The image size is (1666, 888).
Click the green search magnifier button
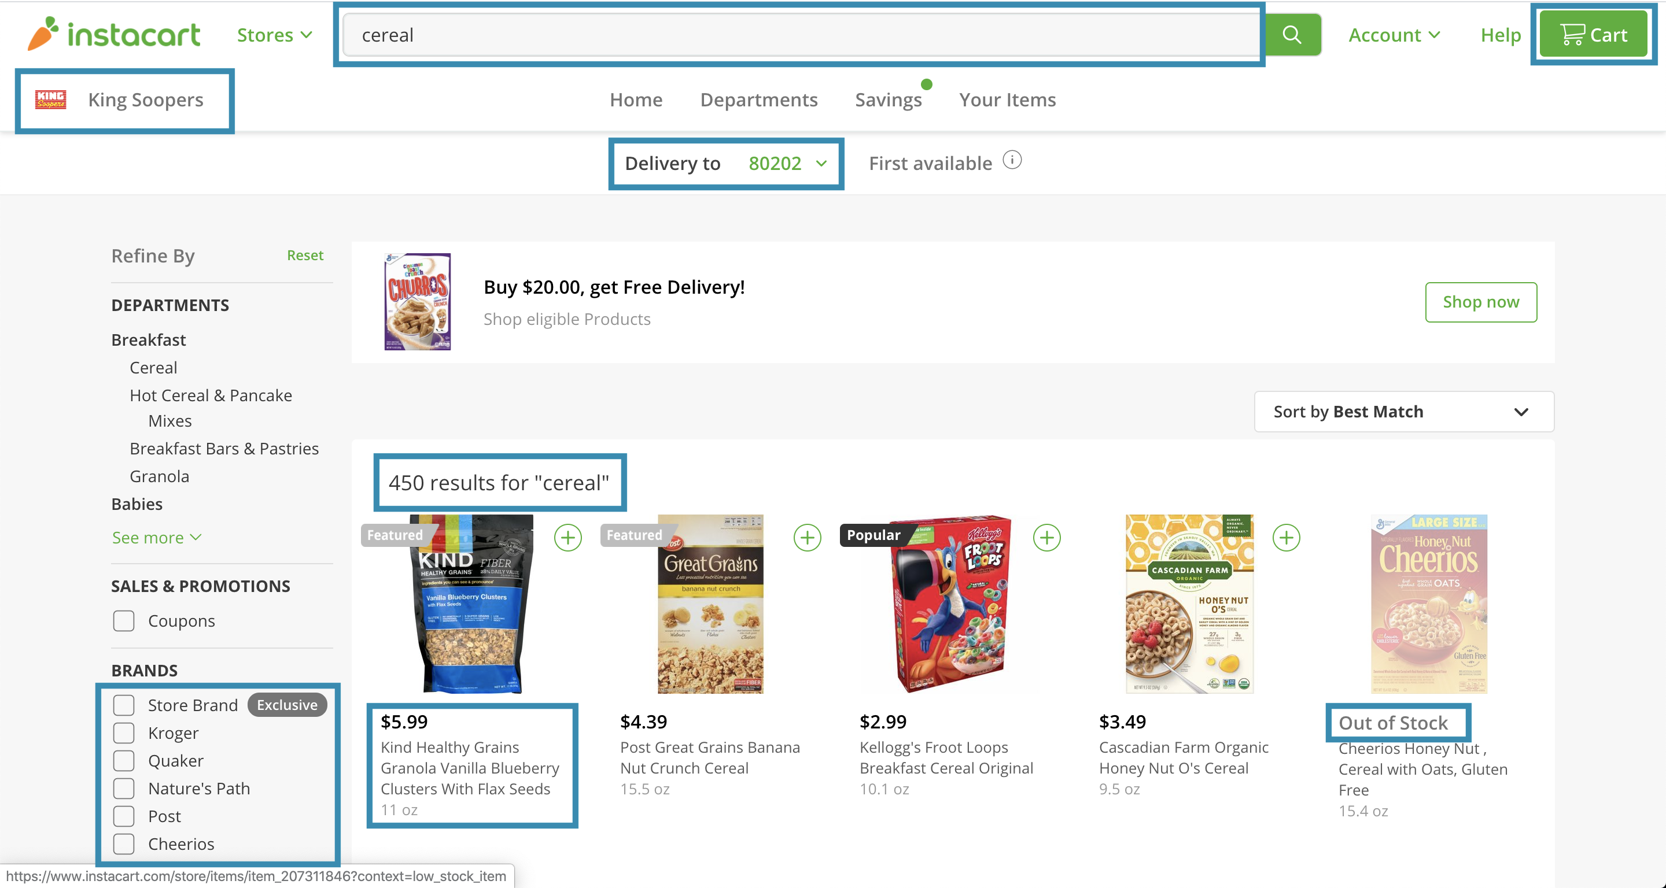1292,35
